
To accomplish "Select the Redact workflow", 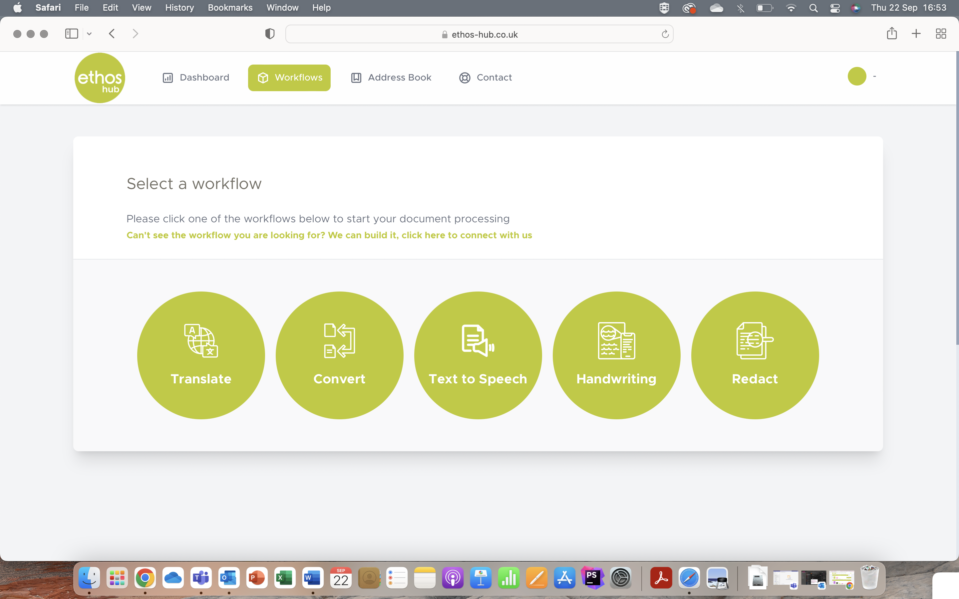I will coord(755,354).
